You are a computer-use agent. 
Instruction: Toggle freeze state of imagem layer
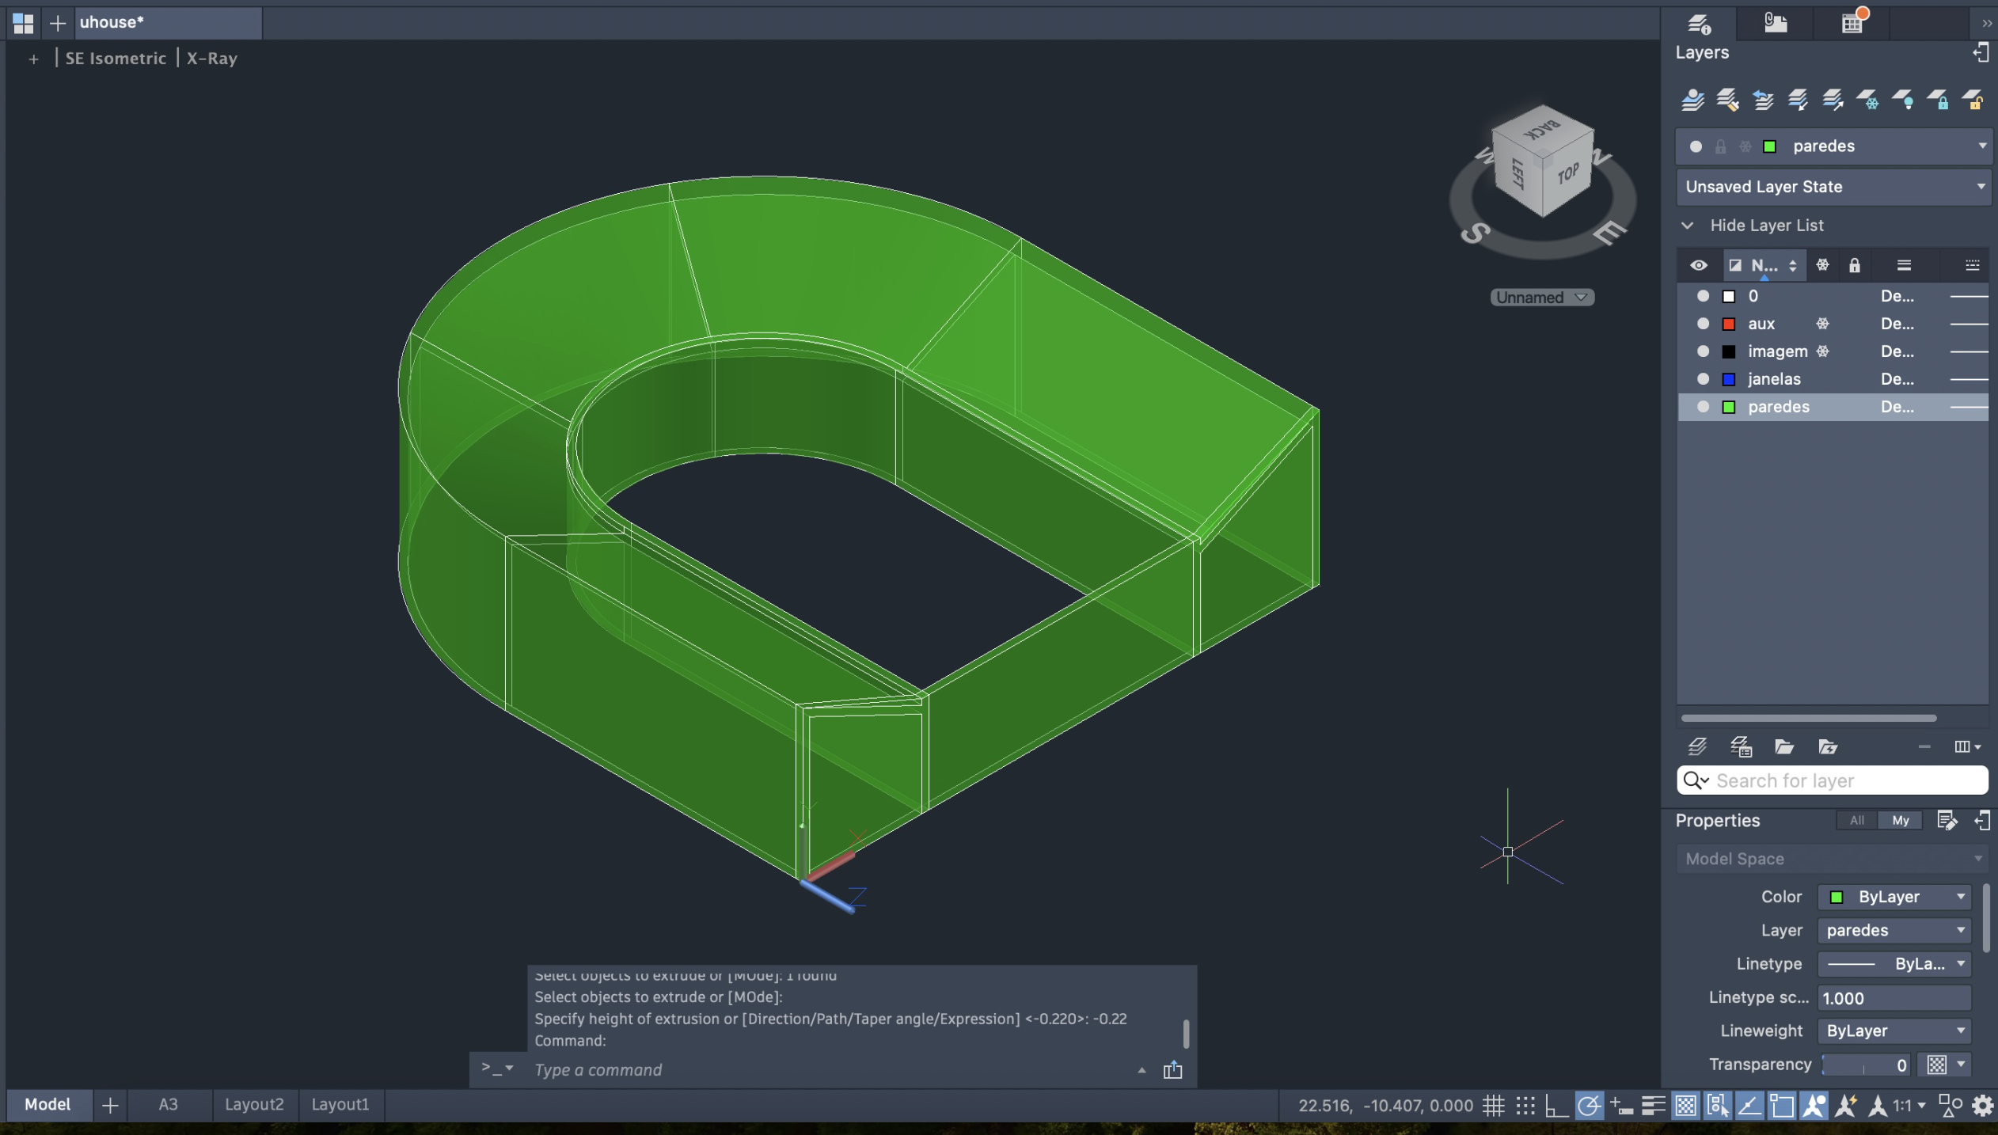1822,351
